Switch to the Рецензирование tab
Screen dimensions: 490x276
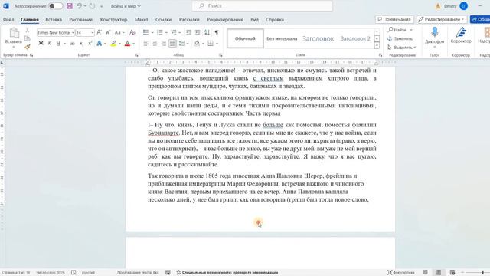click(225, 19)
